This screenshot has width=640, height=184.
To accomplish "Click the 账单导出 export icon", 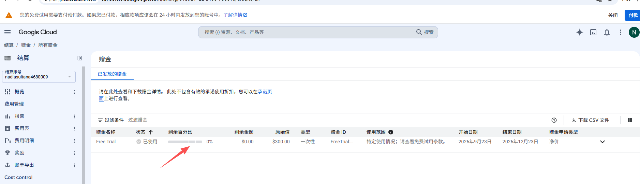I will (8, 165).
